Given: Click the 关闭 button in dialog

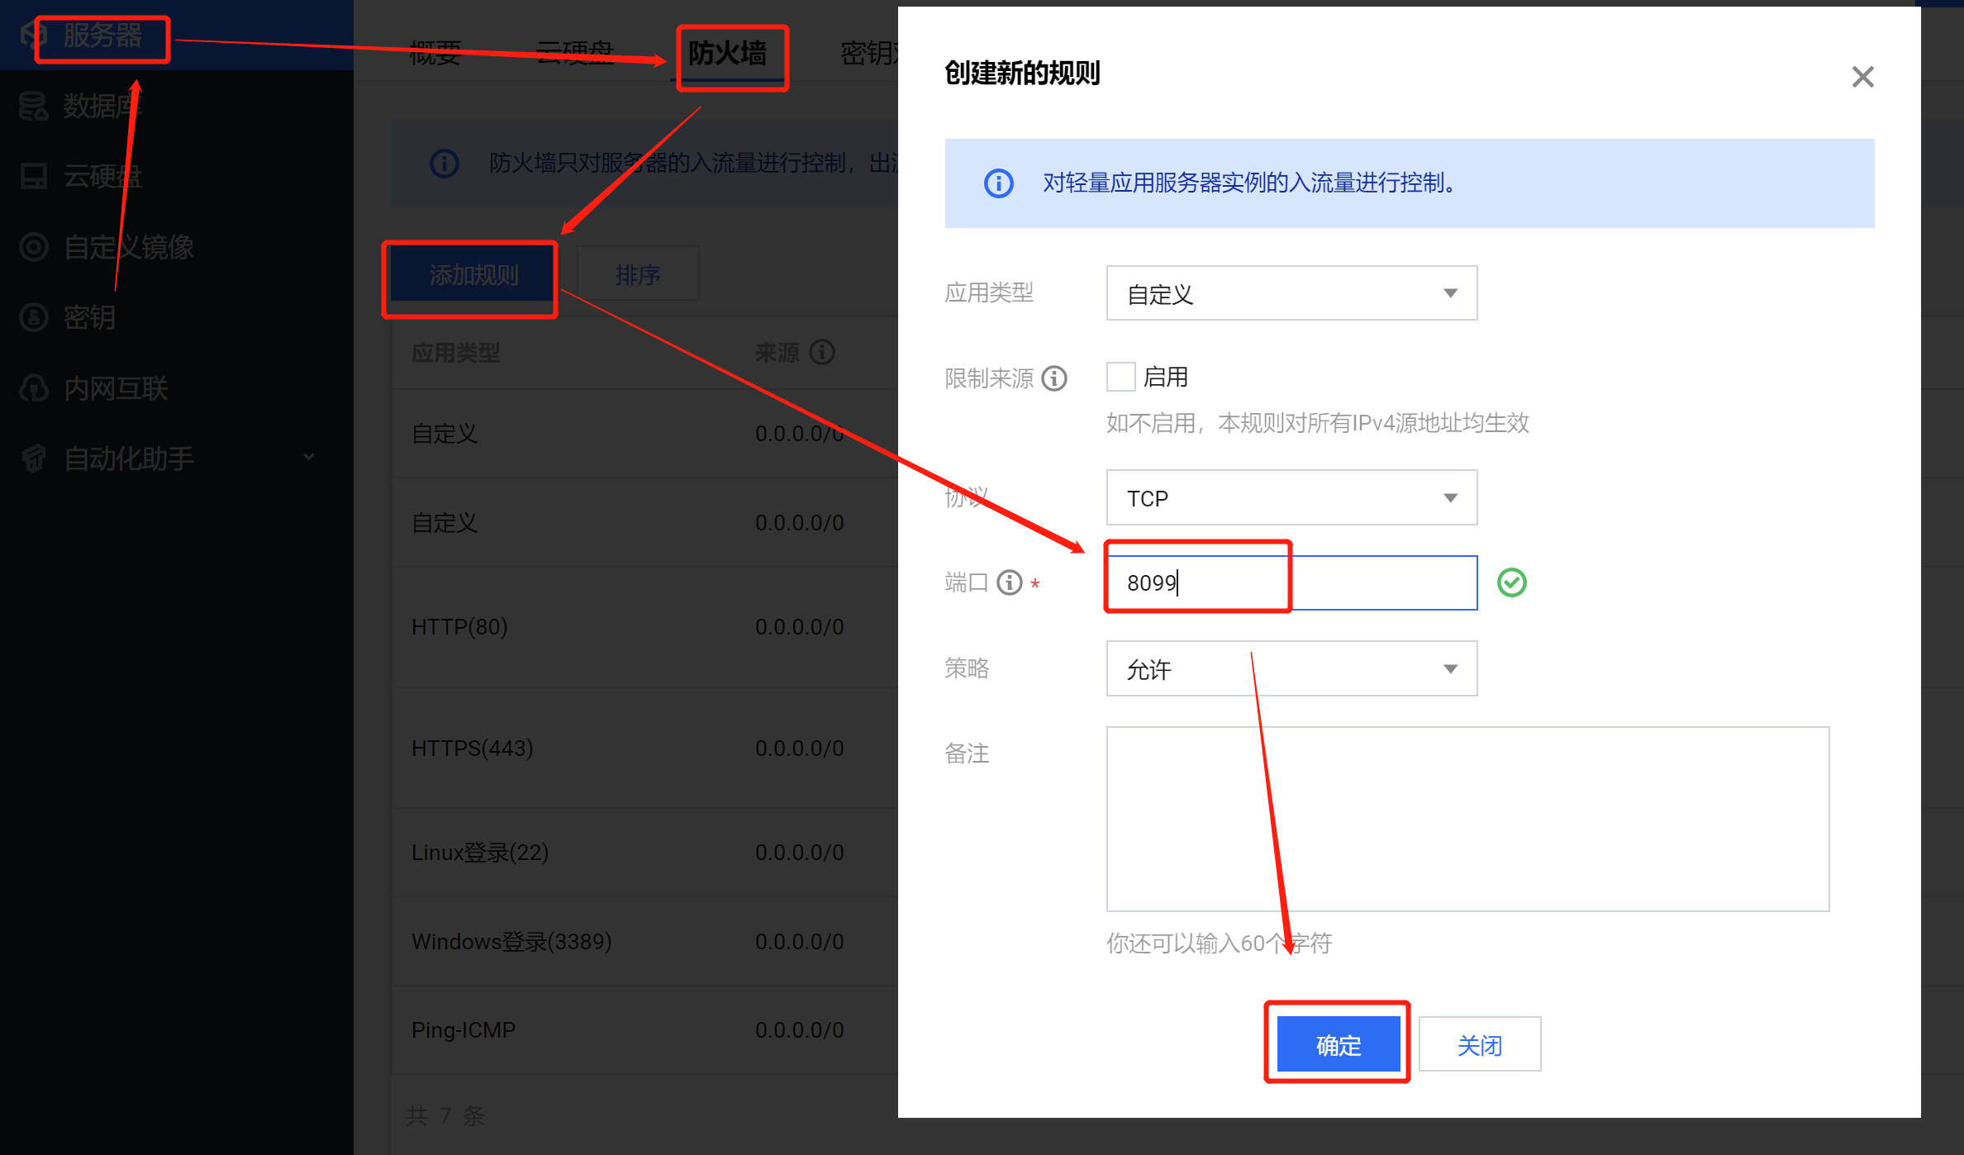Looking at the screenshot, I should pos(1479,1044).
